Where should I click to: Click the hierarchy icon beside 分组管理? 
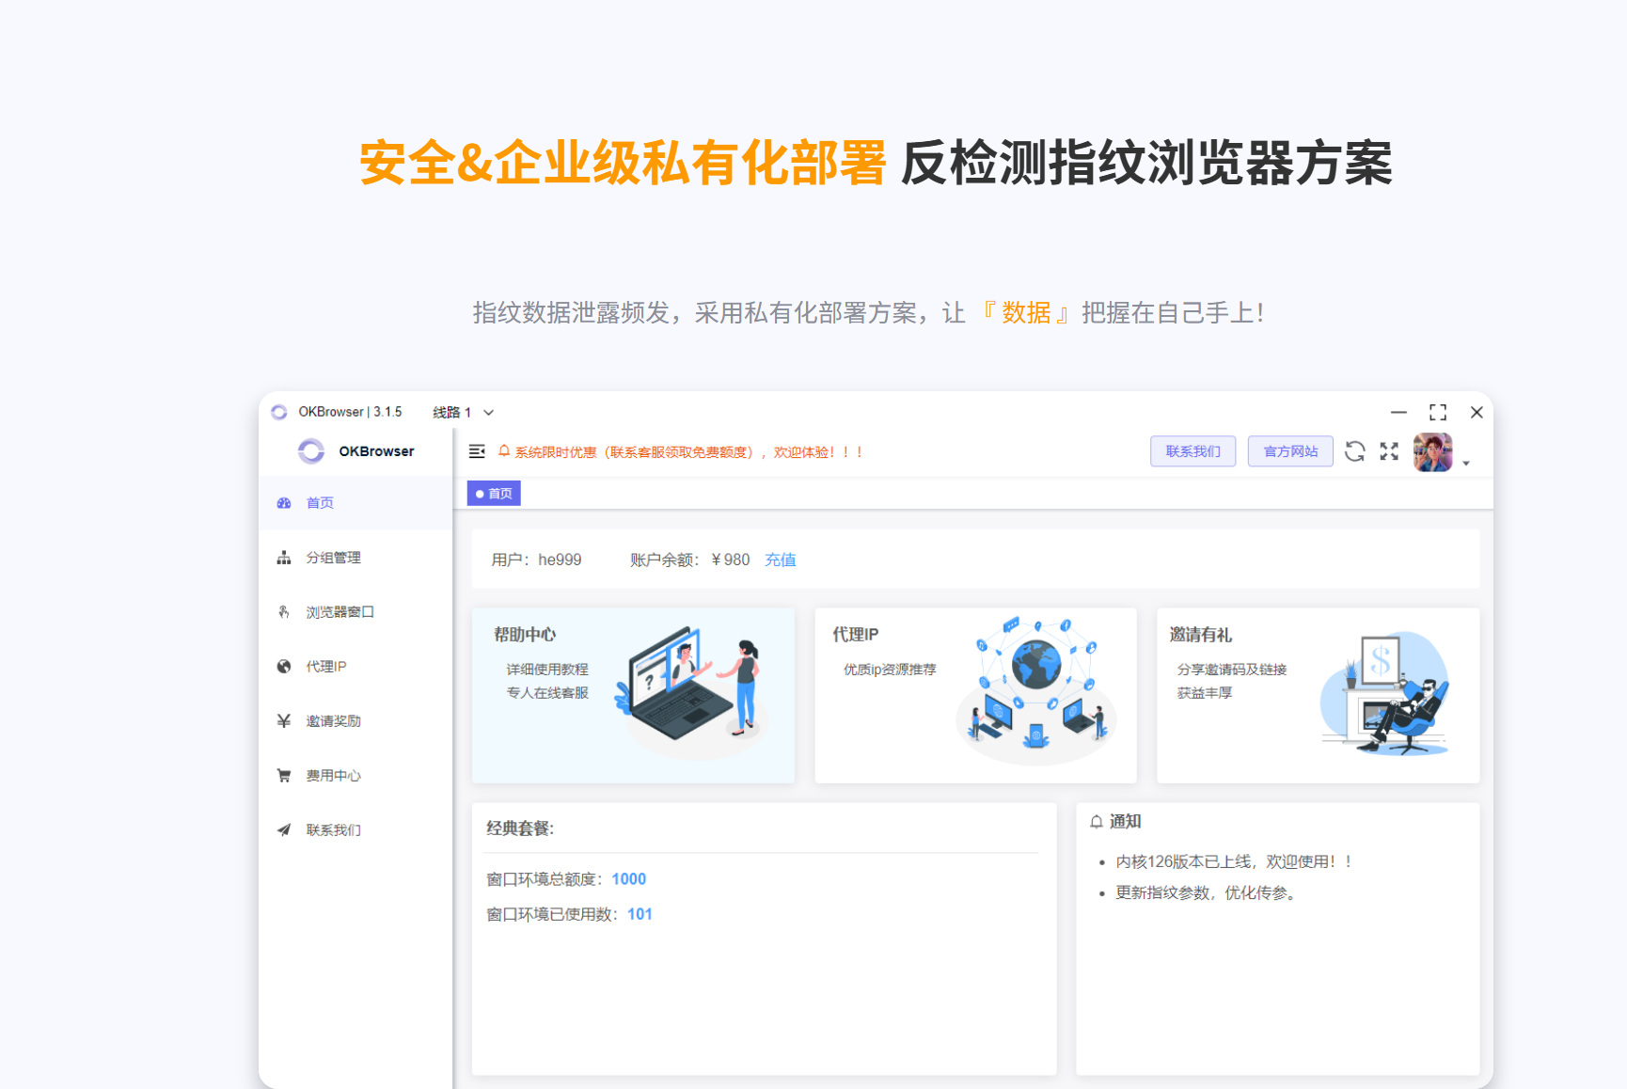(x=284, y=558)
